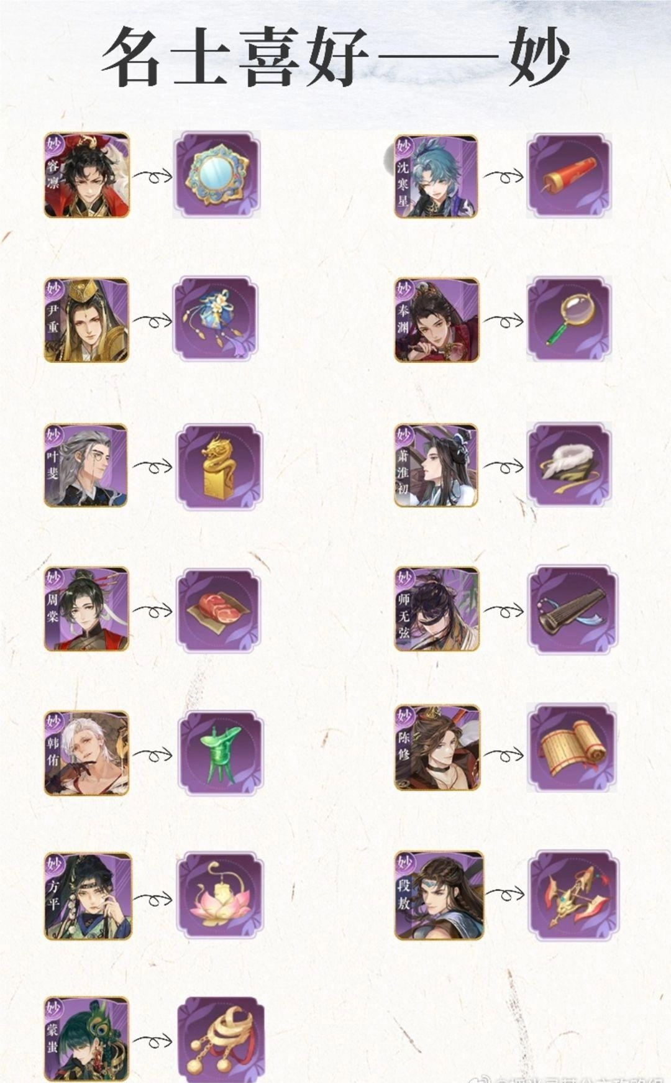This screenshot has height=1083, width=671.
Task: Open 容凛 character portrait
Action: 87,175
